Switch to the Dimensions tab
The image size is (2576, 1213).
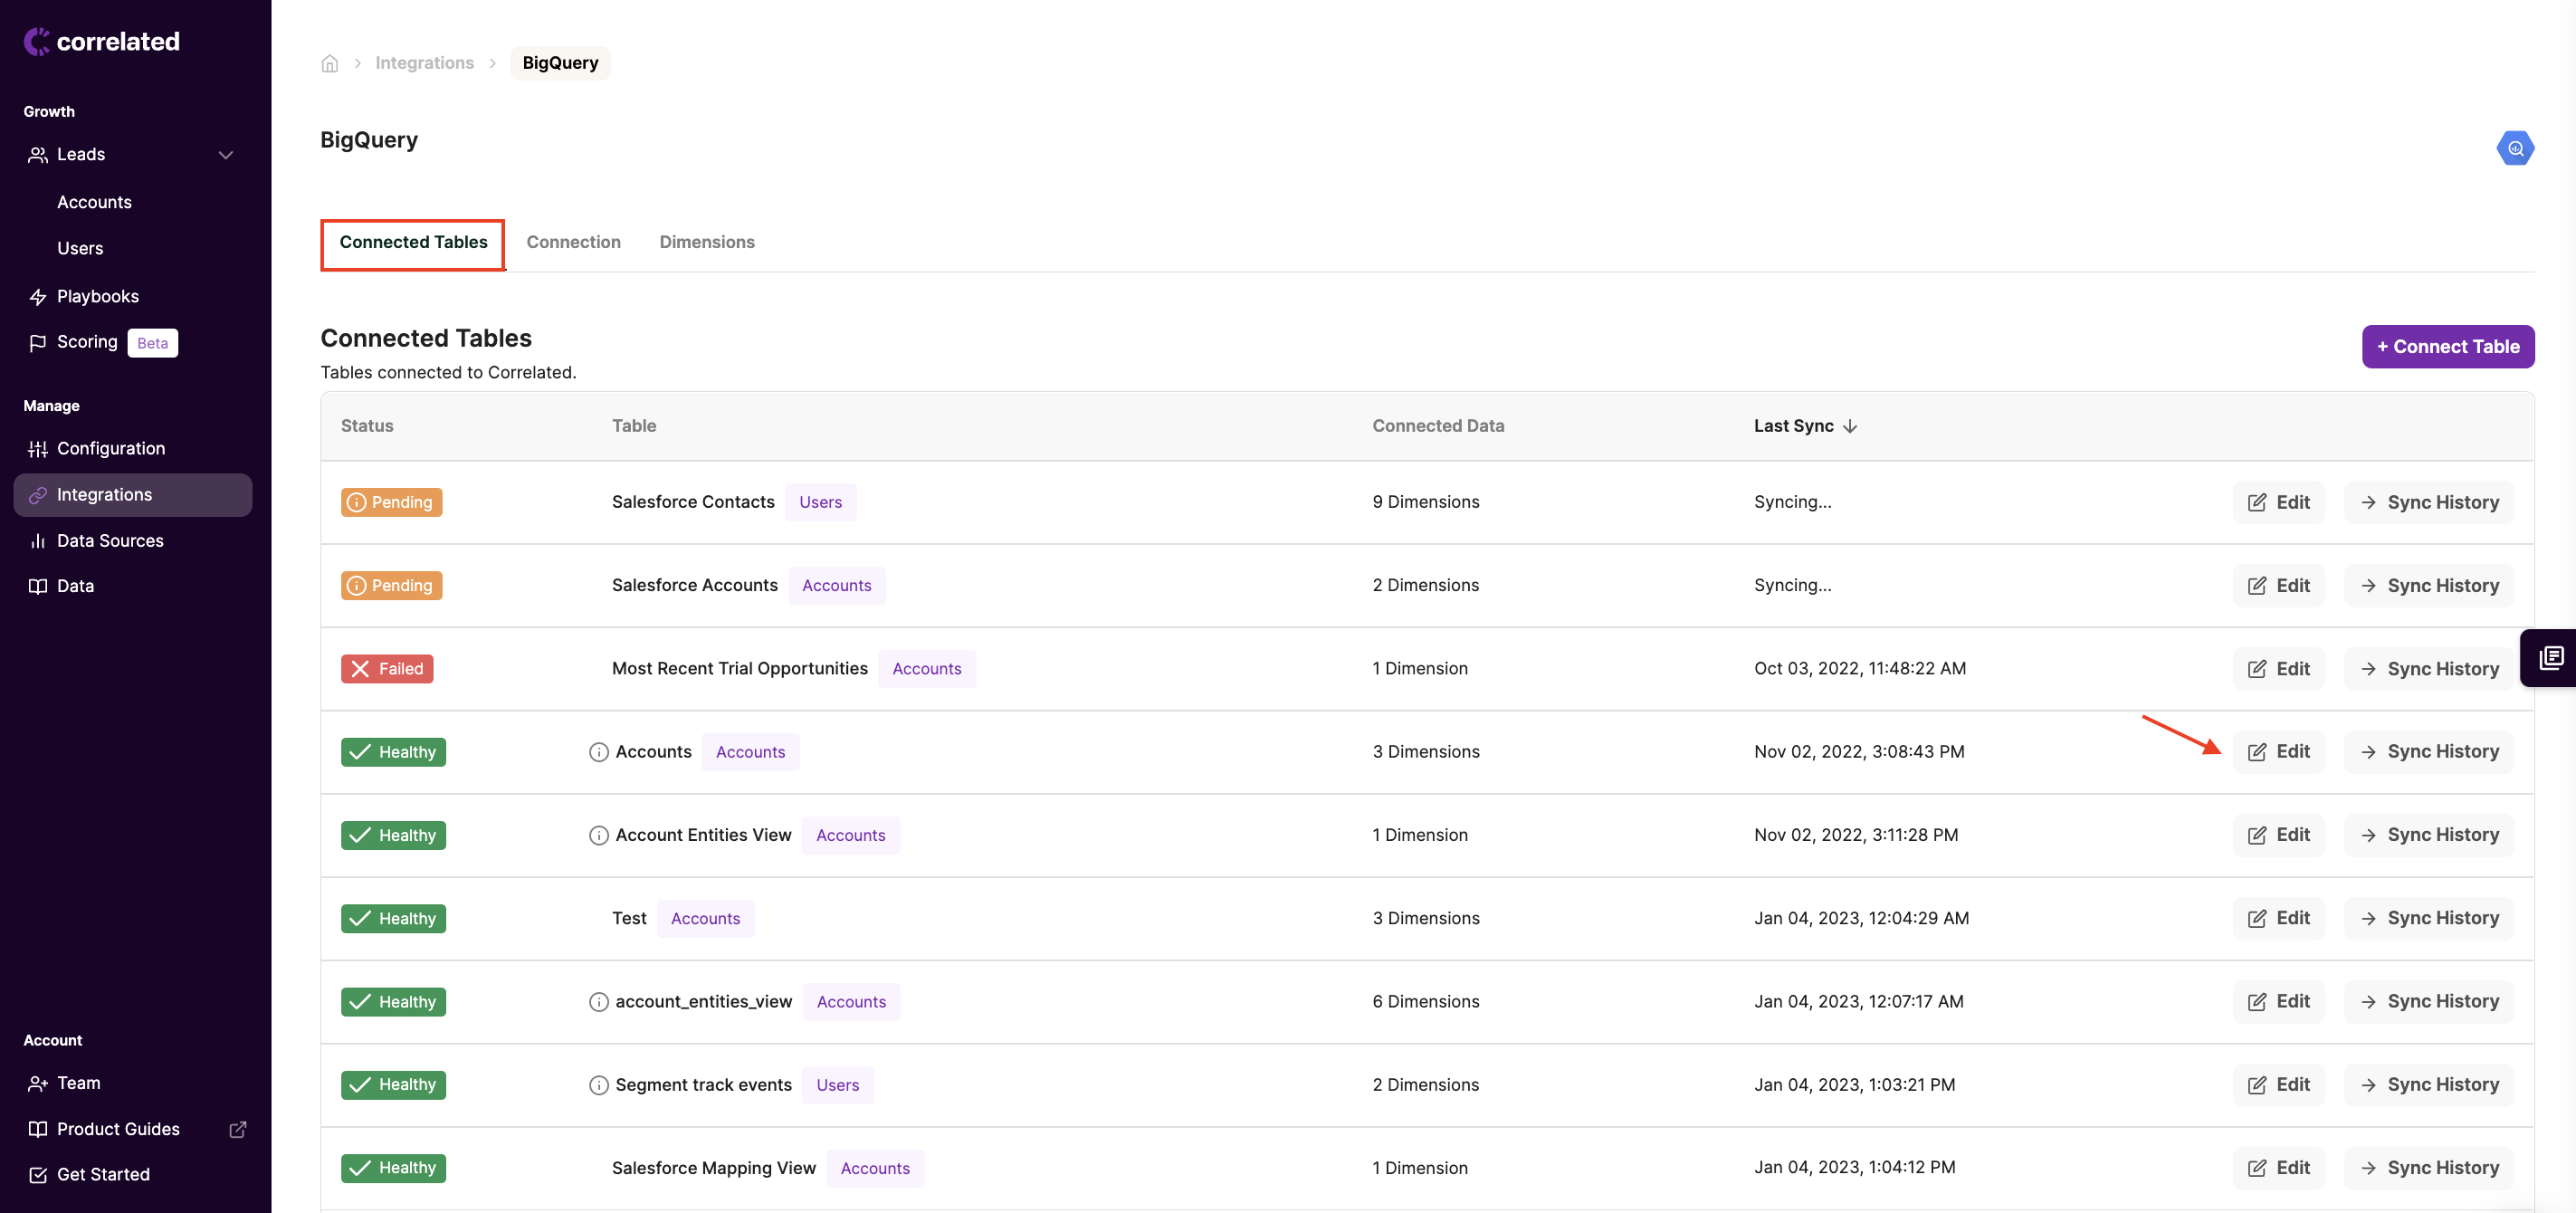pyautogui.click(x=706, y=242)
